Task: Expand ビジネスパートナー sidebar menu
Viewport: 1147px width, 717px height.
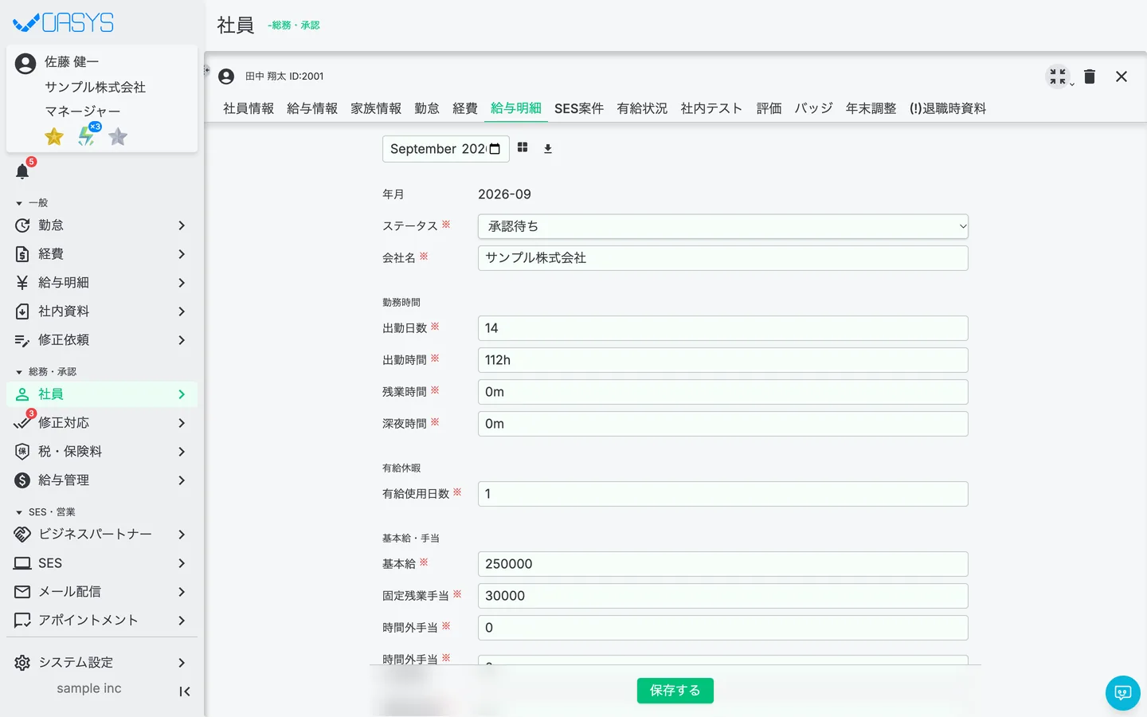Action: 102,535
